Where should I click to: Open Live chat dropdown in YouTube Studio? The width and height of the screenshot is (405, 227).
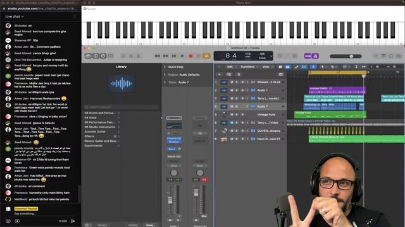(15, 16)
